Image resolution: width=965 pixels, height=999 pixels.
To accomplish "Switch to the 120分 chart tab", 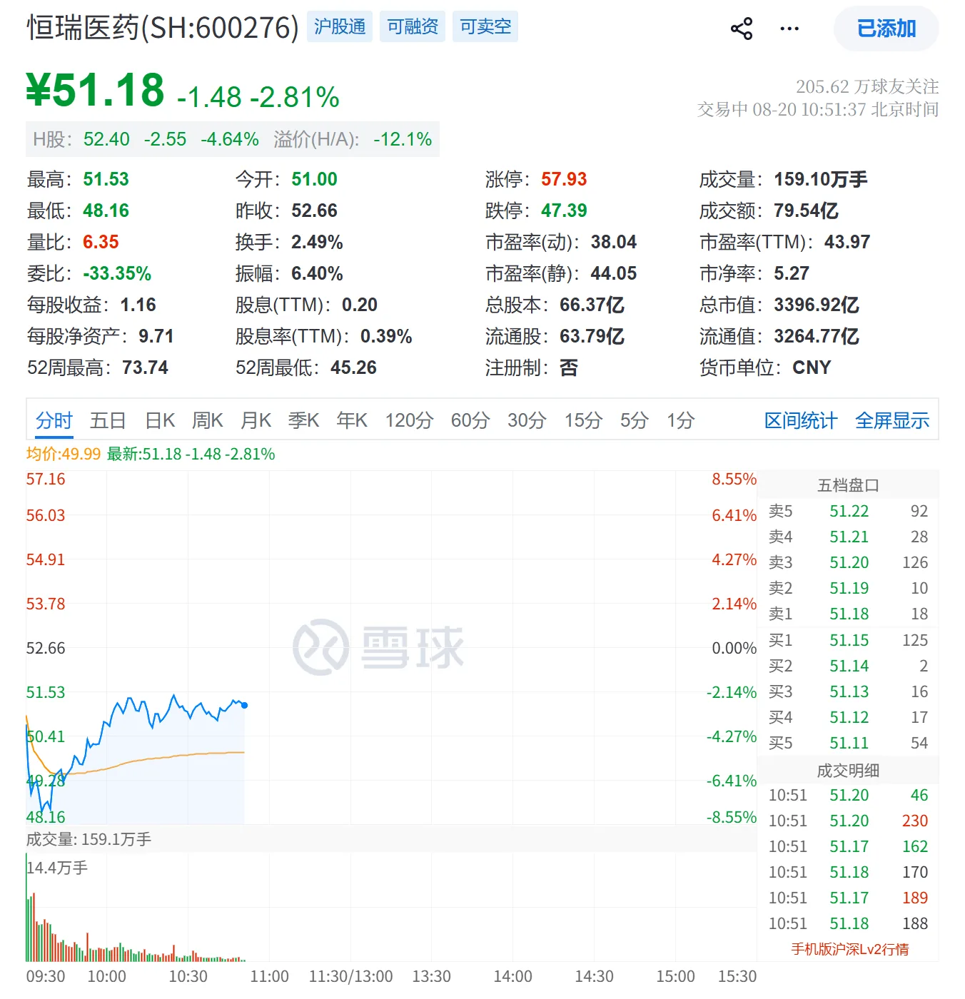I will 409,420.
